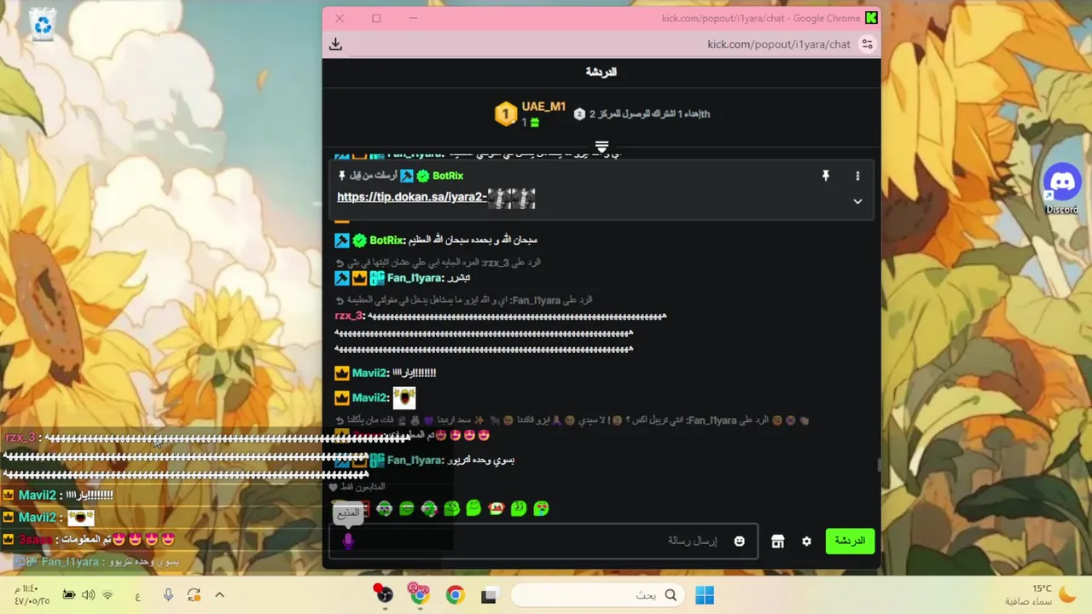
Task: Open the Windows Start menu
Action: click(x=705, y=595)
